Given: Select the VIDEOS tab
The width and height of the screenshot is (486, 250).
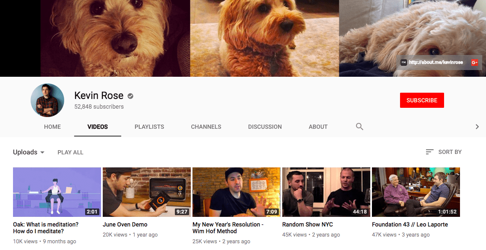Looking at the screenshot, I should [98, 127].
